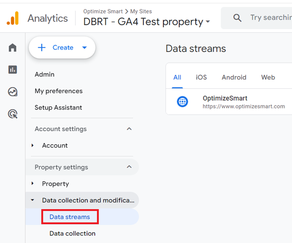Expand the Account tree item
The height and width of the screenshot is (243, 292).
click(33, 145)
